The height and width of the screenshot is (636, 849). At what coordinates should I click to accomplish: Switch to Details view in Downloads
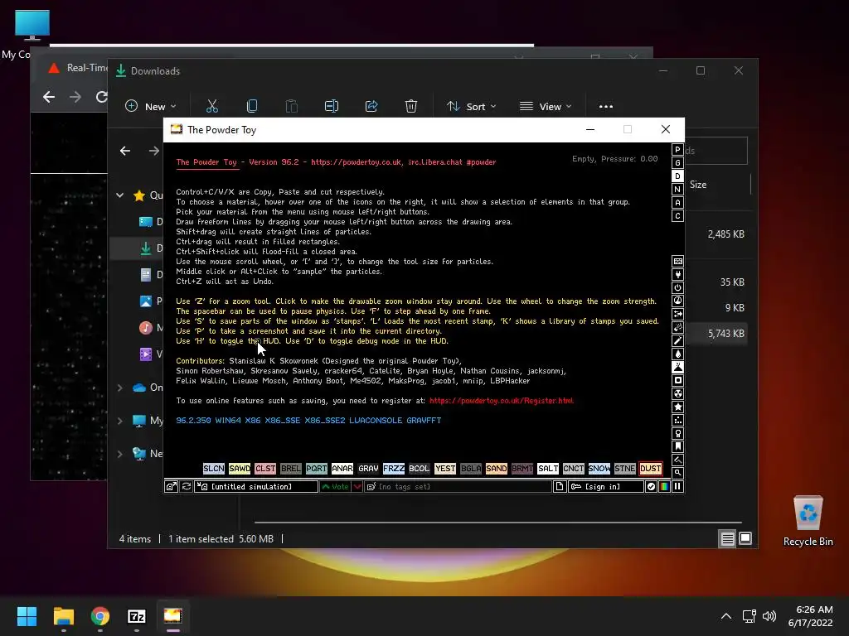[x=727, y=538]
